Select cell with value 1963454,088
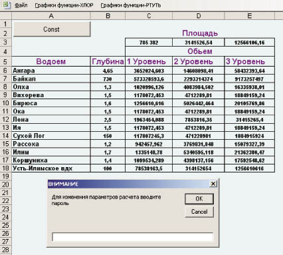Viewport: 283px width, 255px height. 149,119
